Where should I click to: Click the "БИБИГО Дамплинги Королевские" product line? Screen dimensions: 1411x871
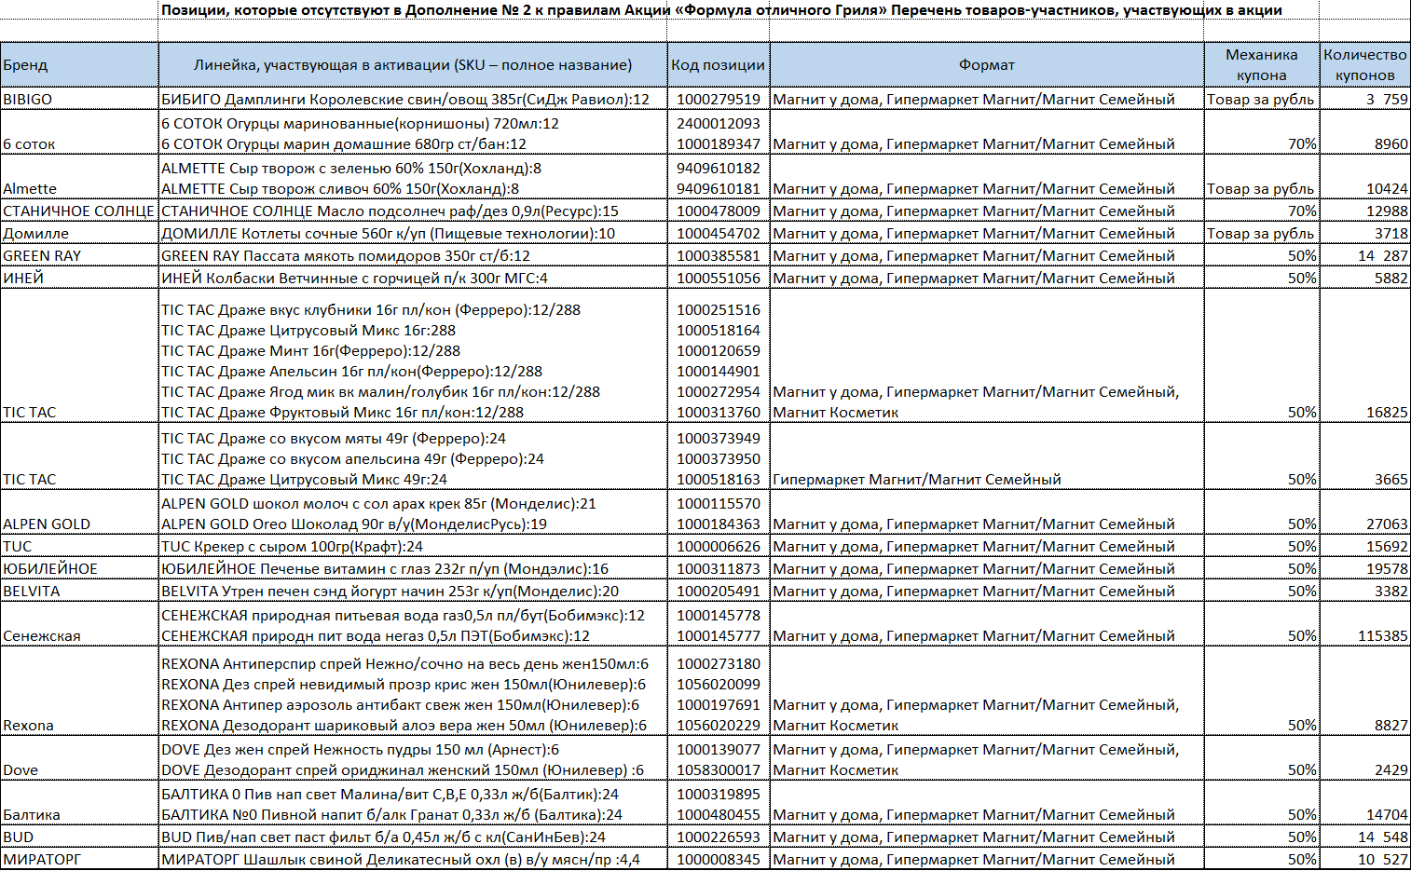(405, 99)
